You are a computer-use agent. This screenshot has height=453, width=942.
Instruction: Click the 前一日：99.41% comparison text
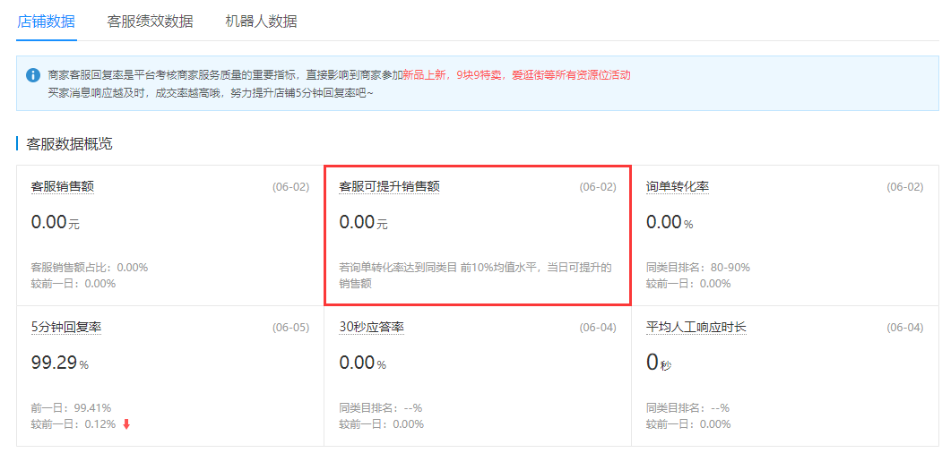[71, 407]
